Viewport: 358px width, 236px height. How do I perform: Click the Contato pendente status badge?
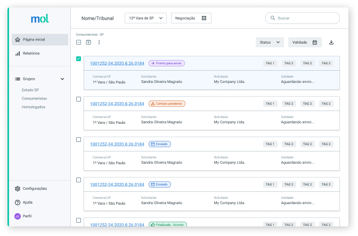tap(167, 104)
